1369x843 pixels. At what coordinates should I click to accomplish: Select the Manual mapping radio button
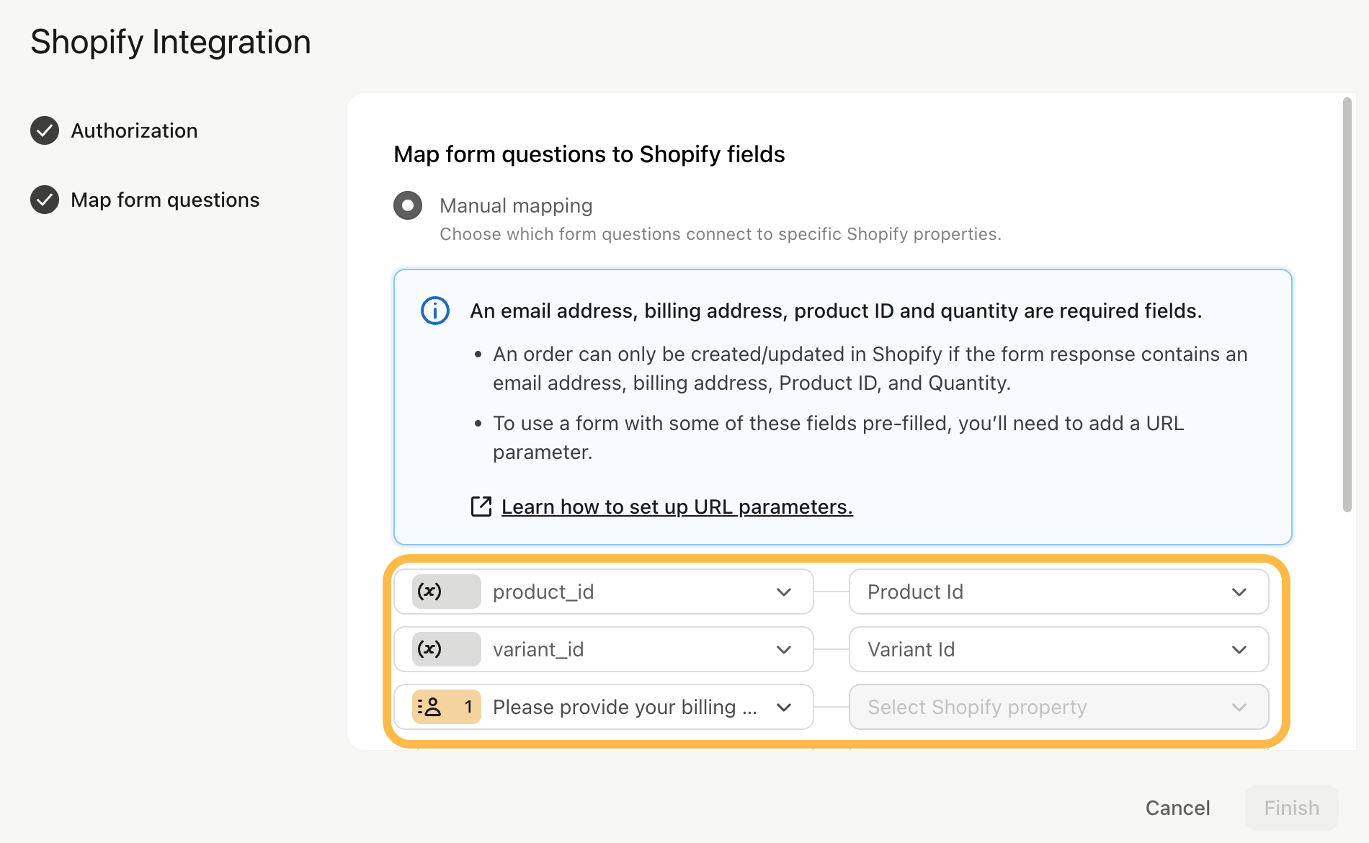(408, 205)
